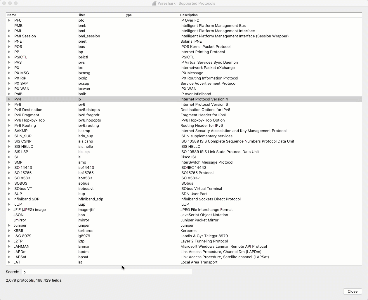Expand the Infiniband SDP protocol row
This screenshot has height=300, width=368.
point(9,199)
